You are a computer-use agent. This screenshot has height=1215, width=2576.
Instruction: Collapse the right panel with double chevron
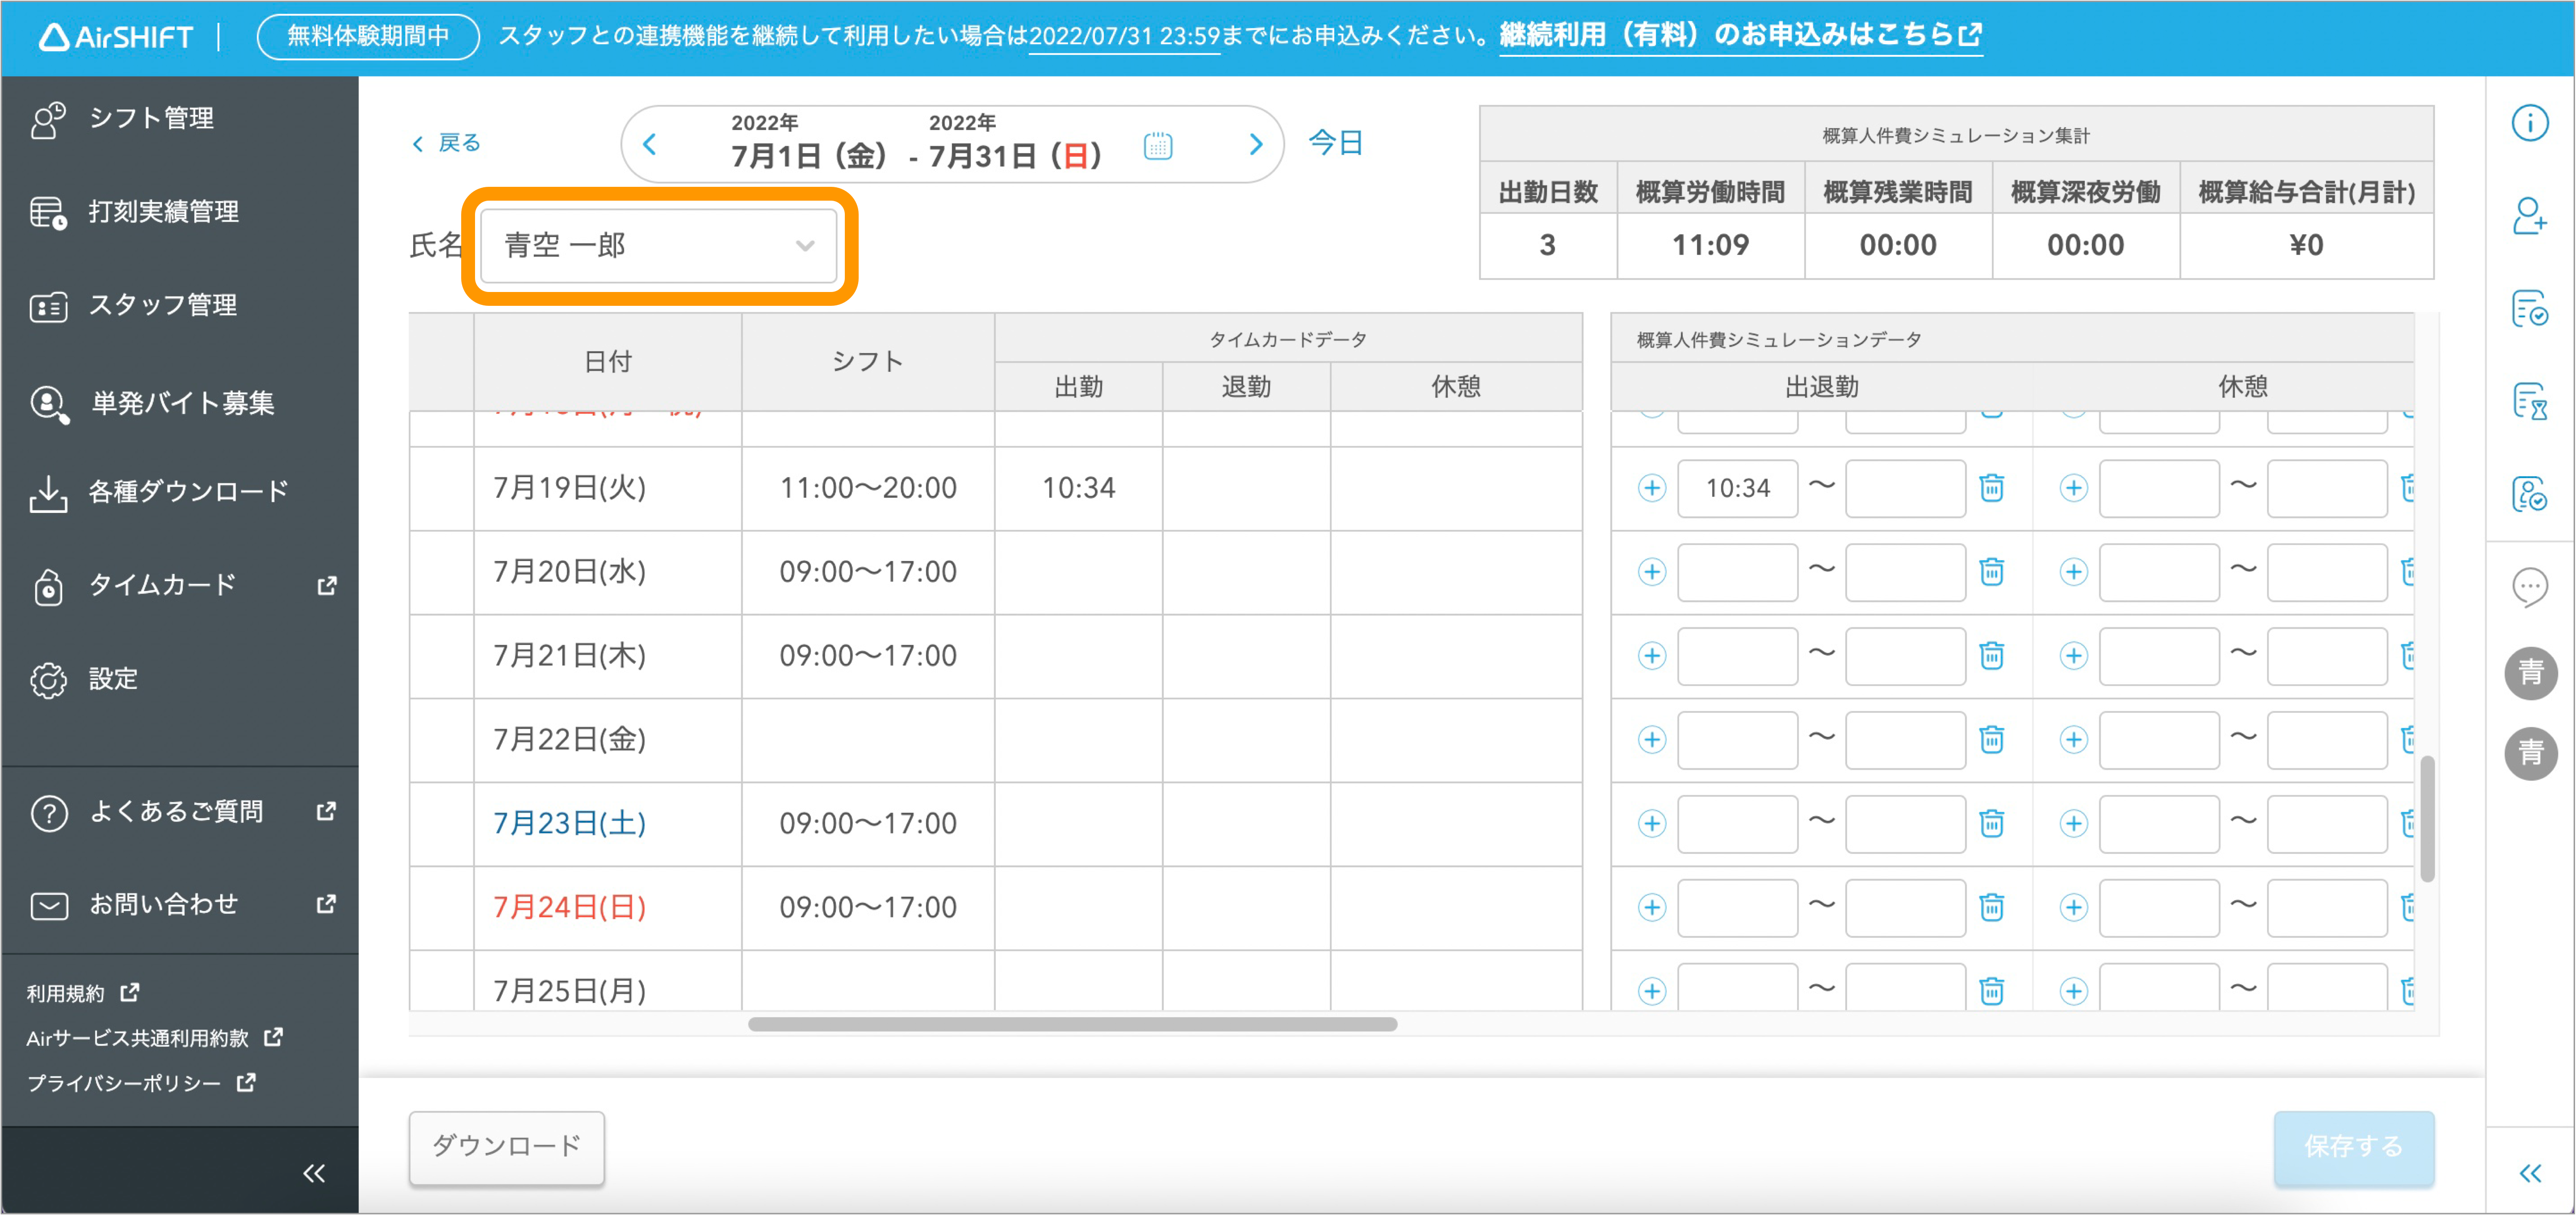(x=2530, y=1173)
